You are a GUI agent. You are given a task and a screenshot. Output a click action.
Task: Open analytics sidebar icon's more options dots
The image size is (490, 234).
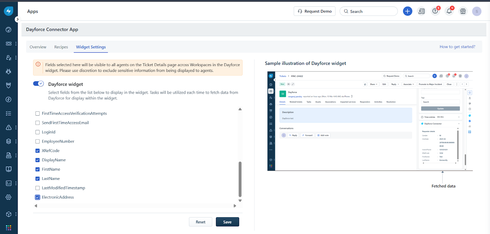[16, 183]
